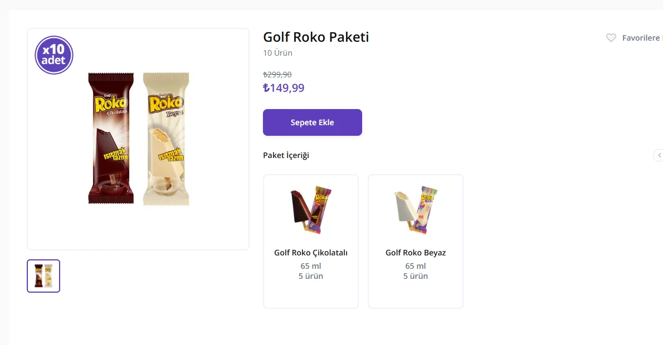Click the 10 Ürün subtitle
663x345 pixels.
(277, 53)
